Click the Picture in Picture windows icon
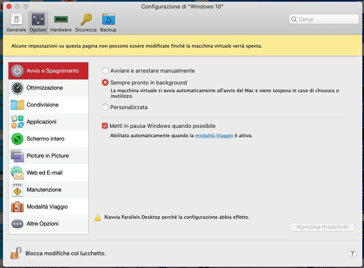This screenshot has height=268, width=364. tap(17, 156)
